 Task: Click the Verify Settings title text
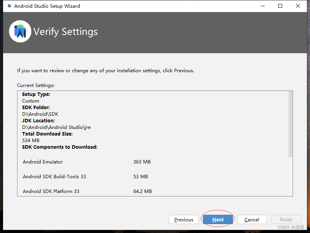(x=65, y=31)
